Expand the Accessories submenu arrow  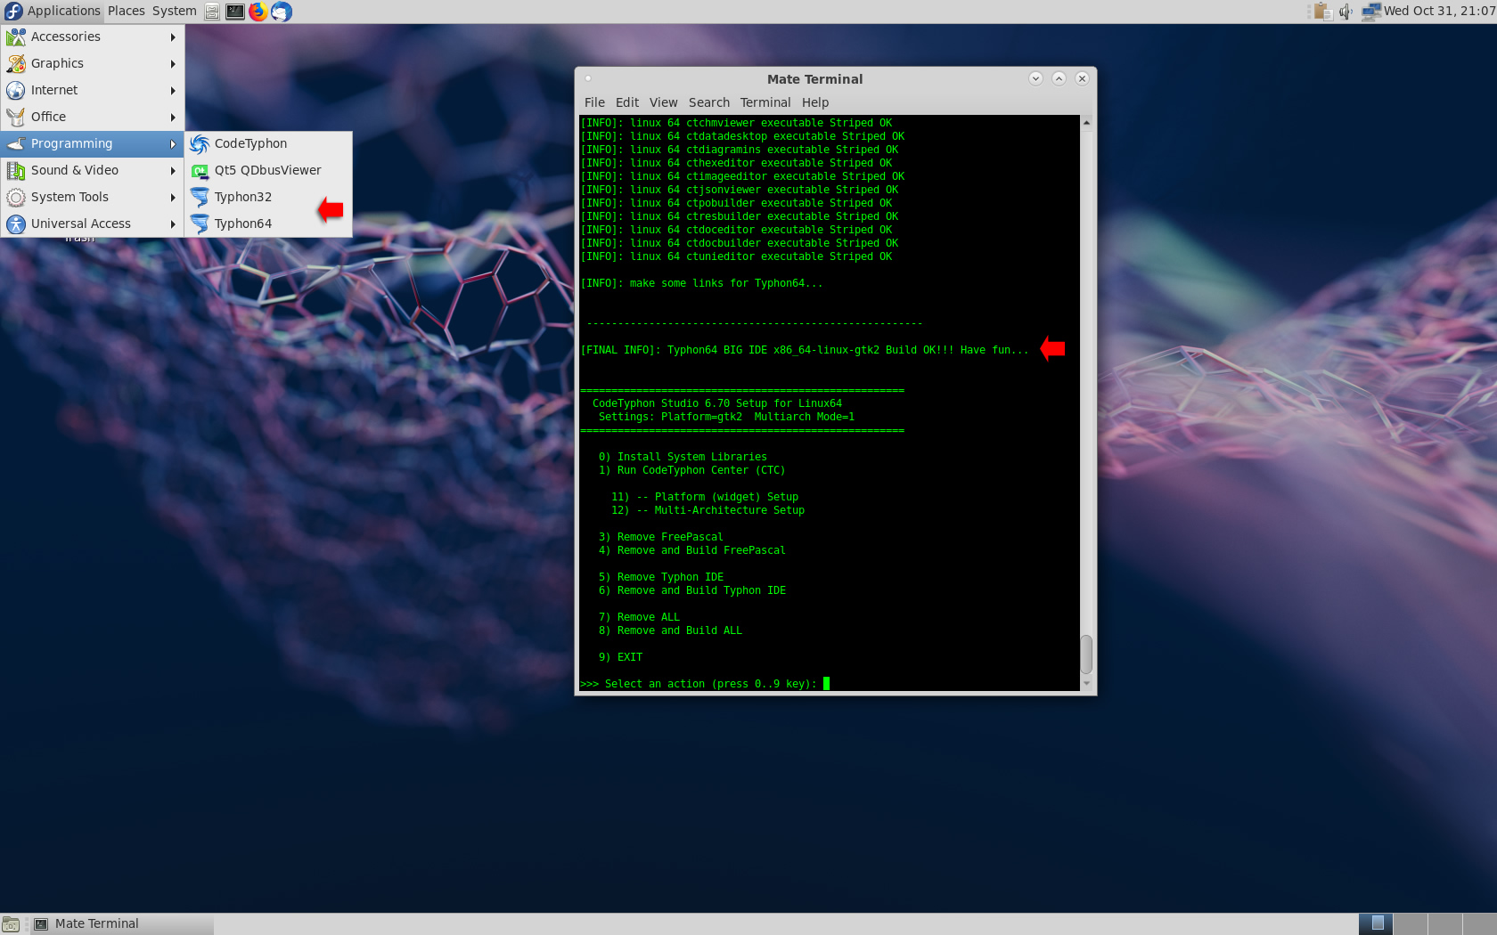173,37
